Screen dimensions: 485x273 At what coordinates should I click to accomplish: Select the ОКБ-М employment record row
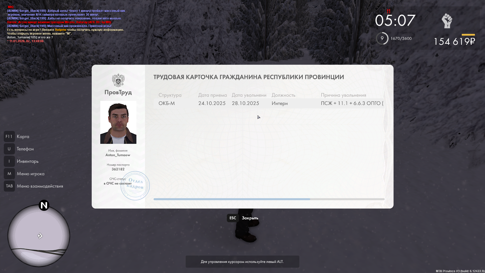(x=269, y=103)
